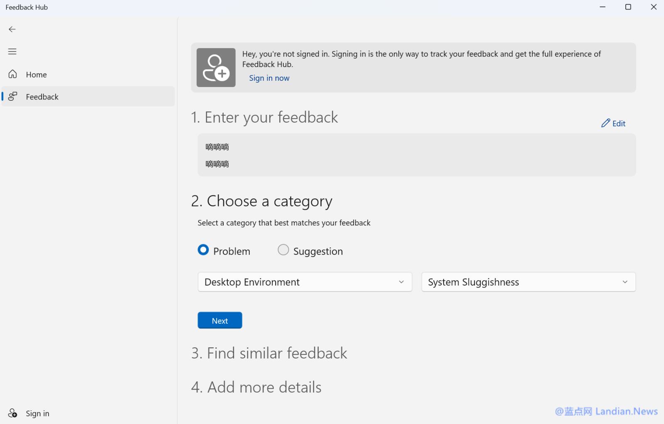Select the Suggestion radio button
This screenshot has height=424, width=664.
[x=283, y=250]
